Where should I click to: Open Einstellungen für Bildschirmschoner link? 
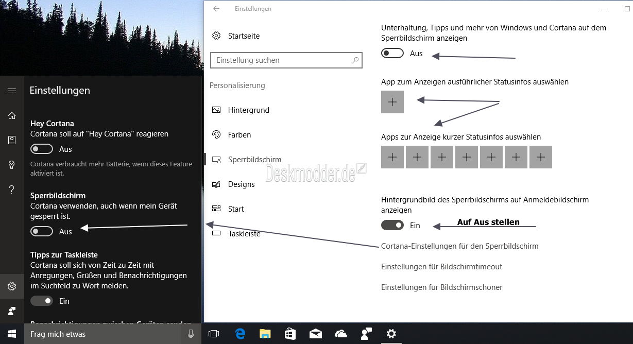pyautogui.click(x=441, y=287)
